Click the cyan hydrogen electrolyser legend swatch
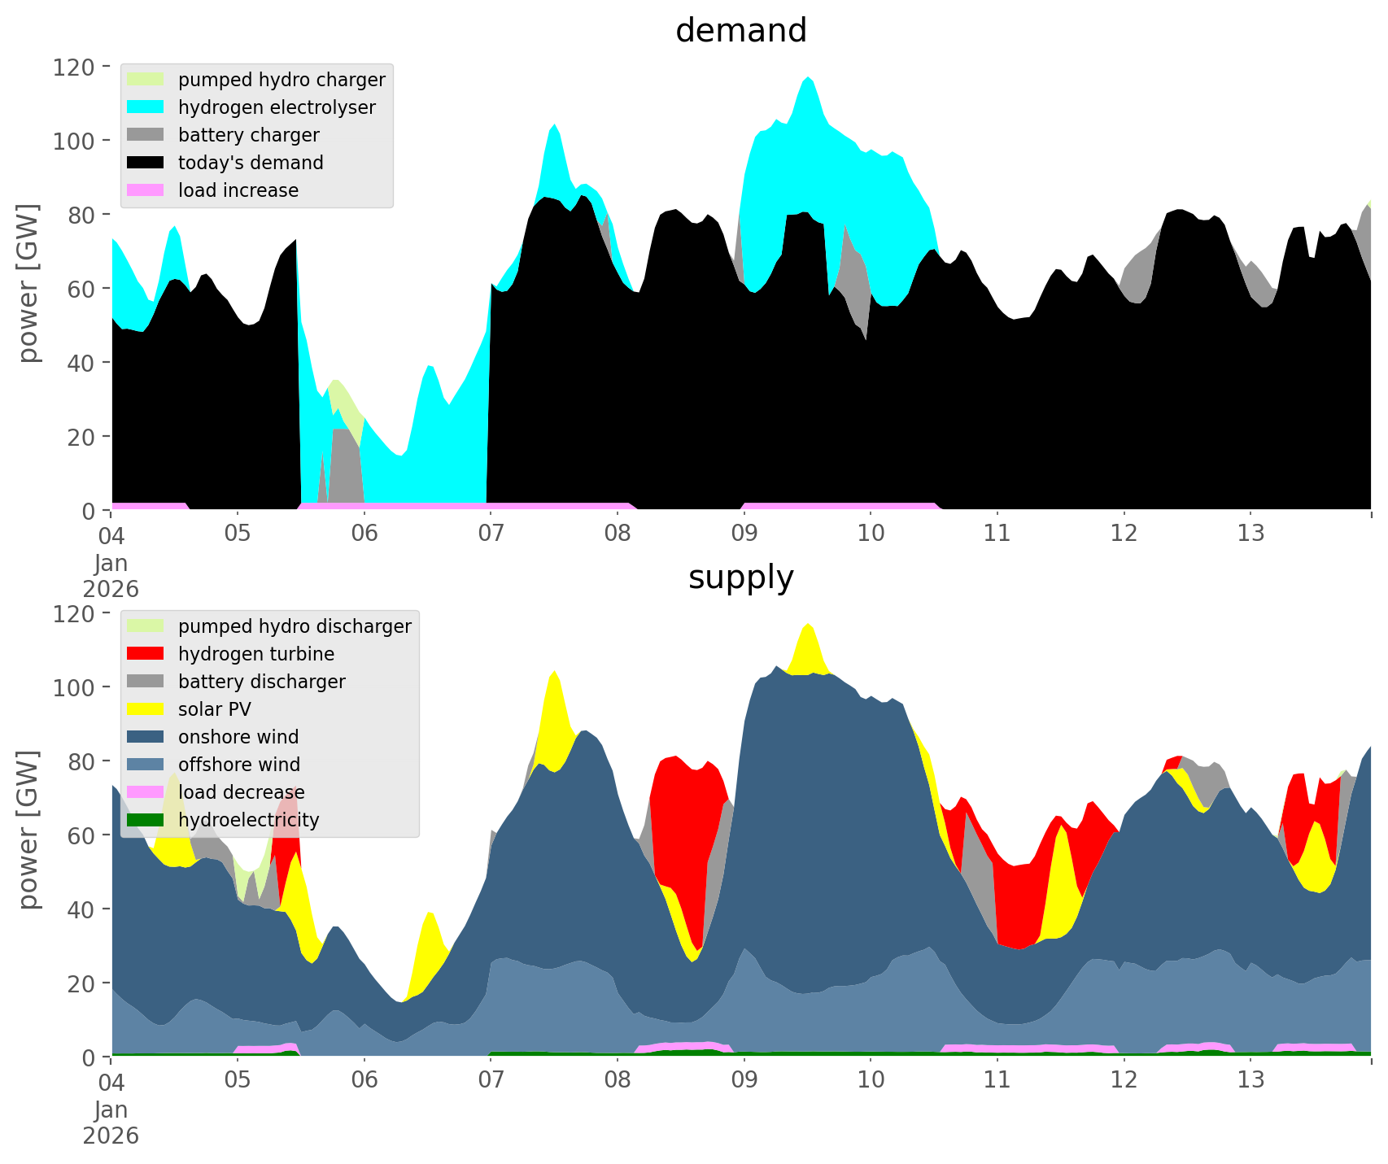The height and width of the screenshot is (1164, 1388). 146,107
